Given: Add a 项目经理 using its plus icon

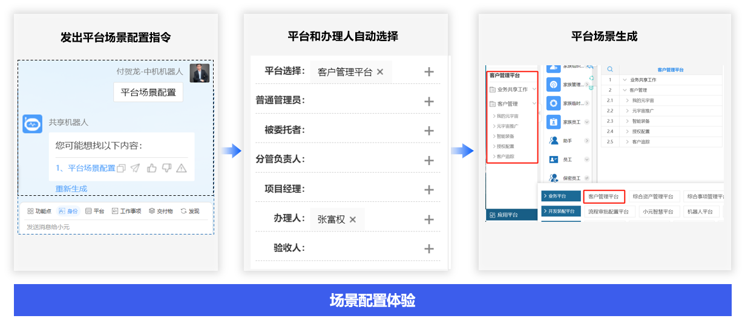Looking at the screenshot, I should (x=429, y=189).
